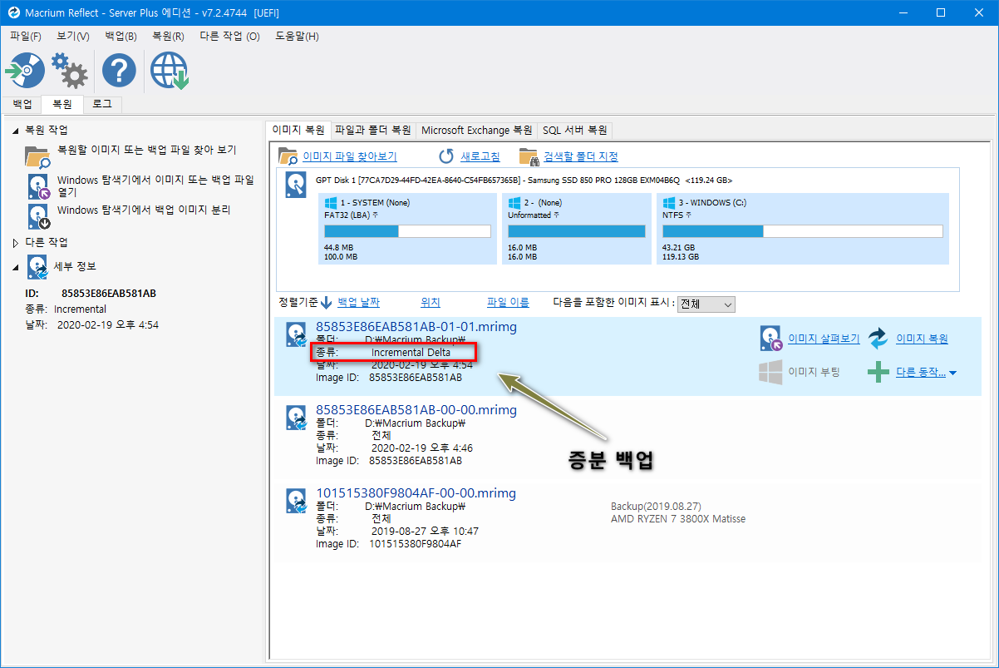Select the 2 - Unformatted partition

[x=577, y=229]
